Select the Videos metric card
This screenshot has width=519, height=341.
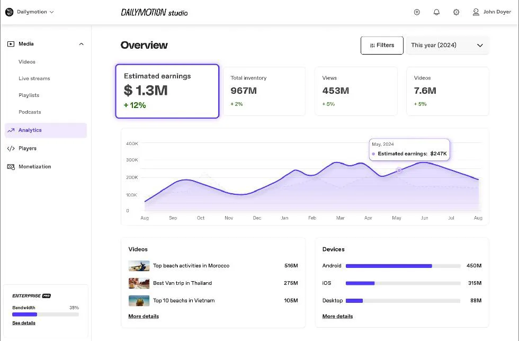point(448,92)
